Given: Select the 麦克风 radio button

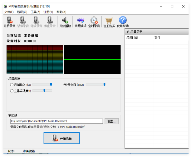Looking at the screenshot, I should pyautogui.click(x=65, y=85).
